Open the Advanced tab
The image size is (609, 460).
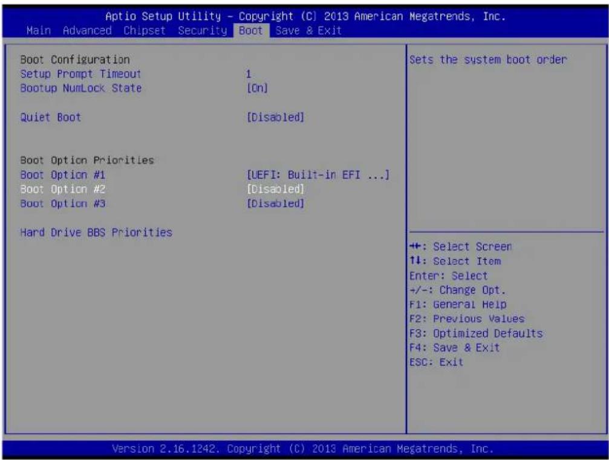pyautogui.click(x=87, y=30)
